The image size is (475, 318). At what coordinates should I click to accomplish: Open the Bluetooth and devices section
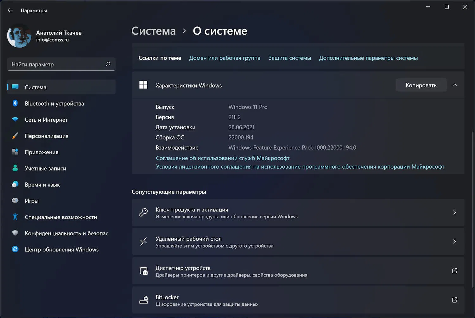pos(15,103)
